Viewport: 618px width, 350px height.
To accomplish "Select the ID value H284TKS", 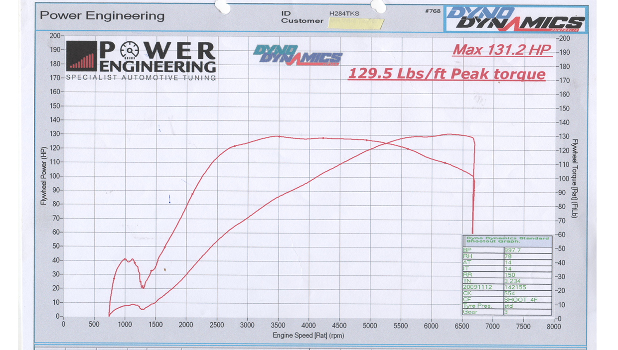I will 344,13.
